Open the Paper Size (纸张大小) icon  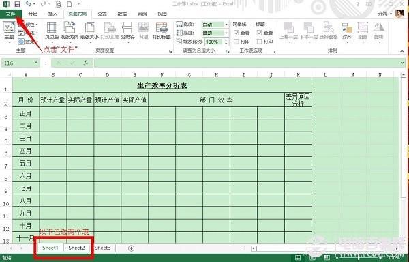point(89,31)
